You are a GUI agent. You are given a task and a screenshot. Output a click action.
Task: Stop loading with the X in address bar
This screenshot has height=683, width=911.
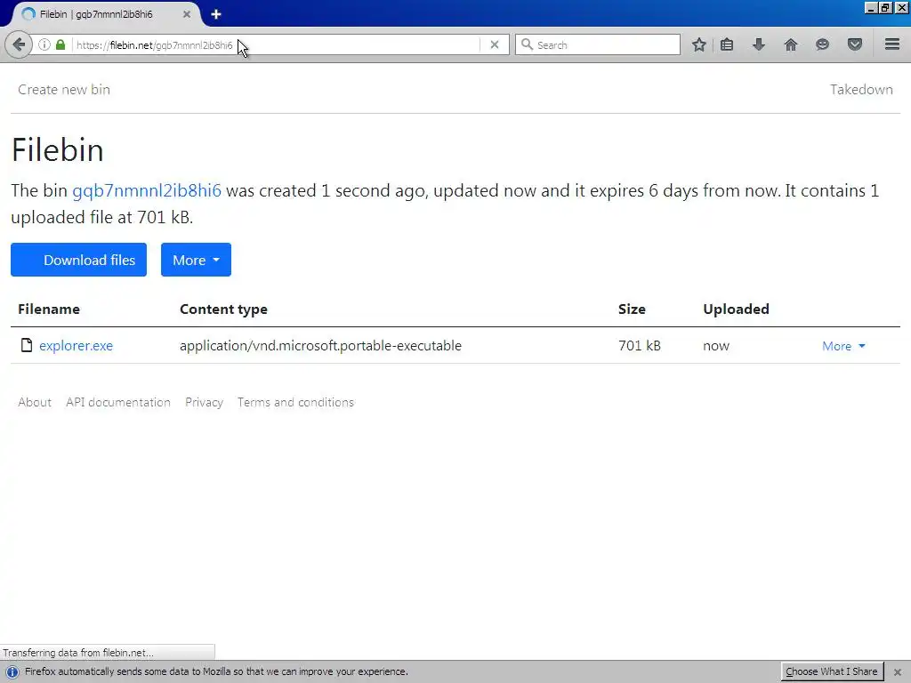point(495,44)
